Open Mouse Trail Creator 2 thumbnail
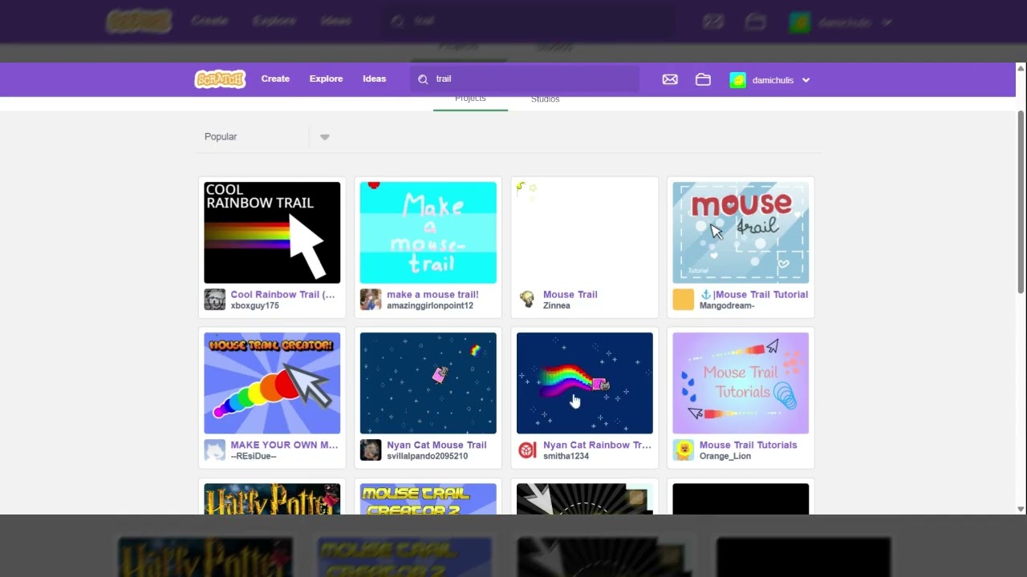 [x=428, y=498]
